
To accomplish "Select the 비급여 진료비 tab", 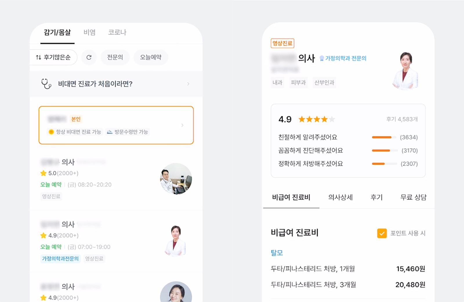I will (x=291, y=197).
